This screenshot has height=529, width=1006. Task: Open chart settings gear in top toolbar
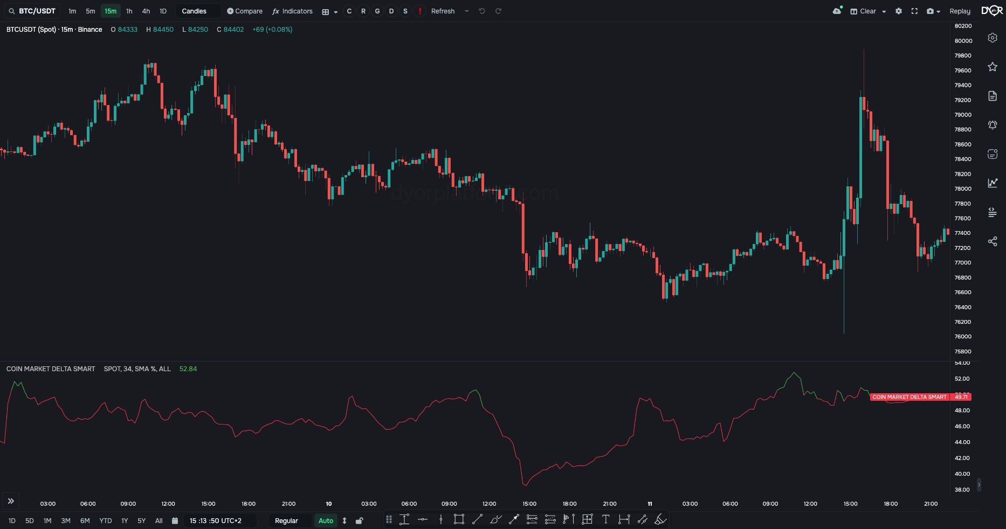point(899,11)
